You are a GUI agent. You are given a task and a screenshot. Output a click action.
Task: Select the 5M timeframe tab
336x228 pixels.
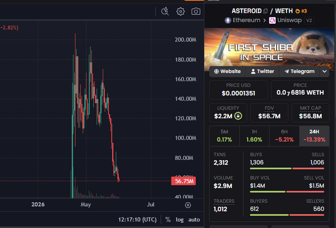tap(224, 136)
